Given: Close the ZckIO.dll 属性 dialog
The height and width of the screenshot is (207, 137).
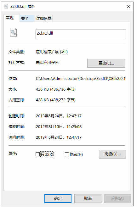Looking at the screenshot, I should pyautogui.click(x=128, y=6).
